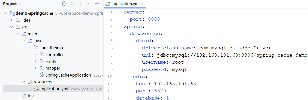Click the application.yml Spring config icon in tree
The image size is (308, 100).
point(36,89)
